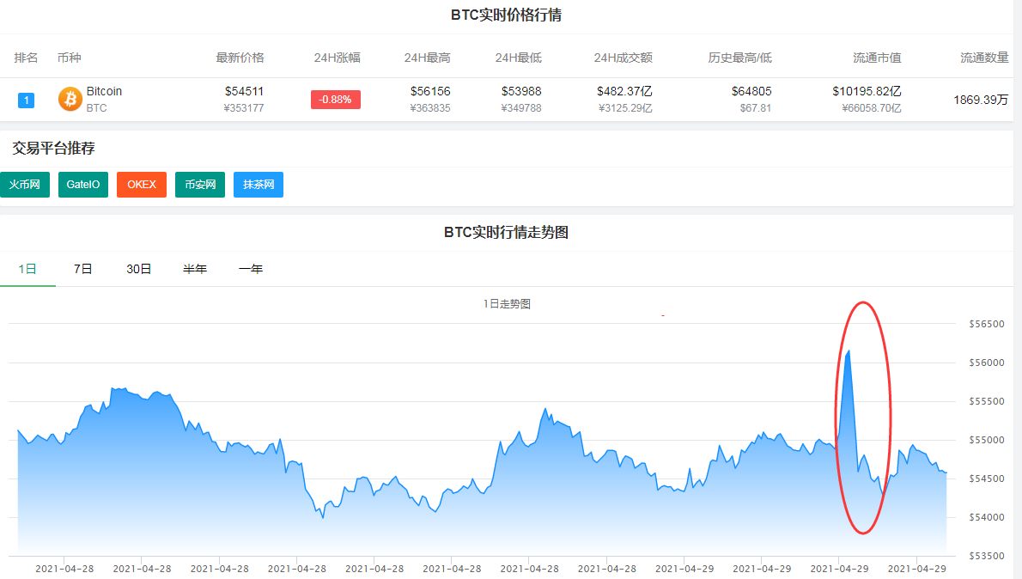
Task: Open the 币安网 exchange button
Action: [200, 185]
